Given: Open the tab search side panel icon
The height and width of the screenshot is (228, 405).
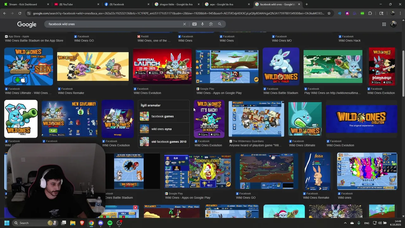Looking at the screenshot, I should (x=381, y=13).
